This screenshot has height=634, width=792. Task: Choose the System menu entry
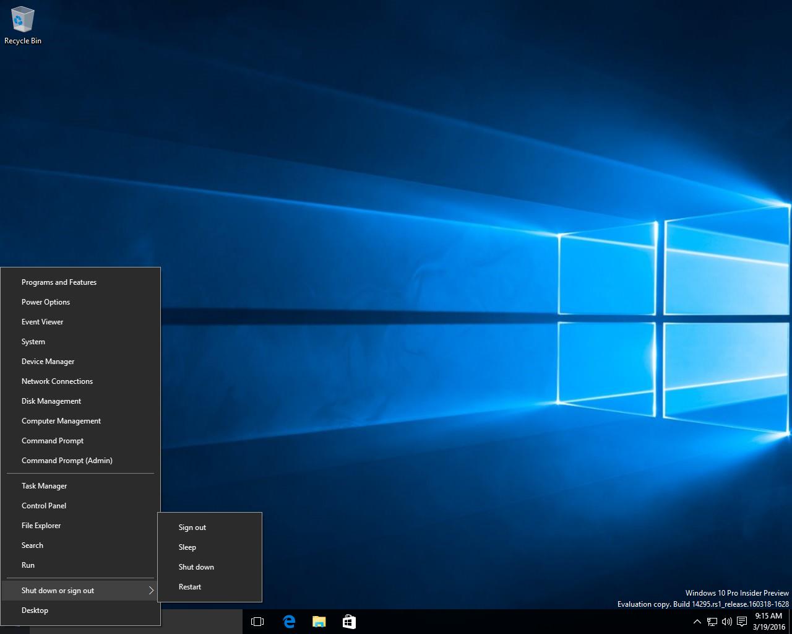click(x=80, y=342)
